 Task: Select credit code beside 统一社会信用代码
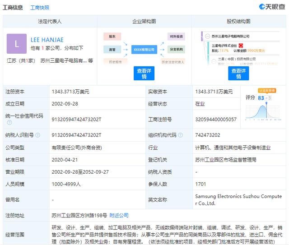tap(76, 120)
